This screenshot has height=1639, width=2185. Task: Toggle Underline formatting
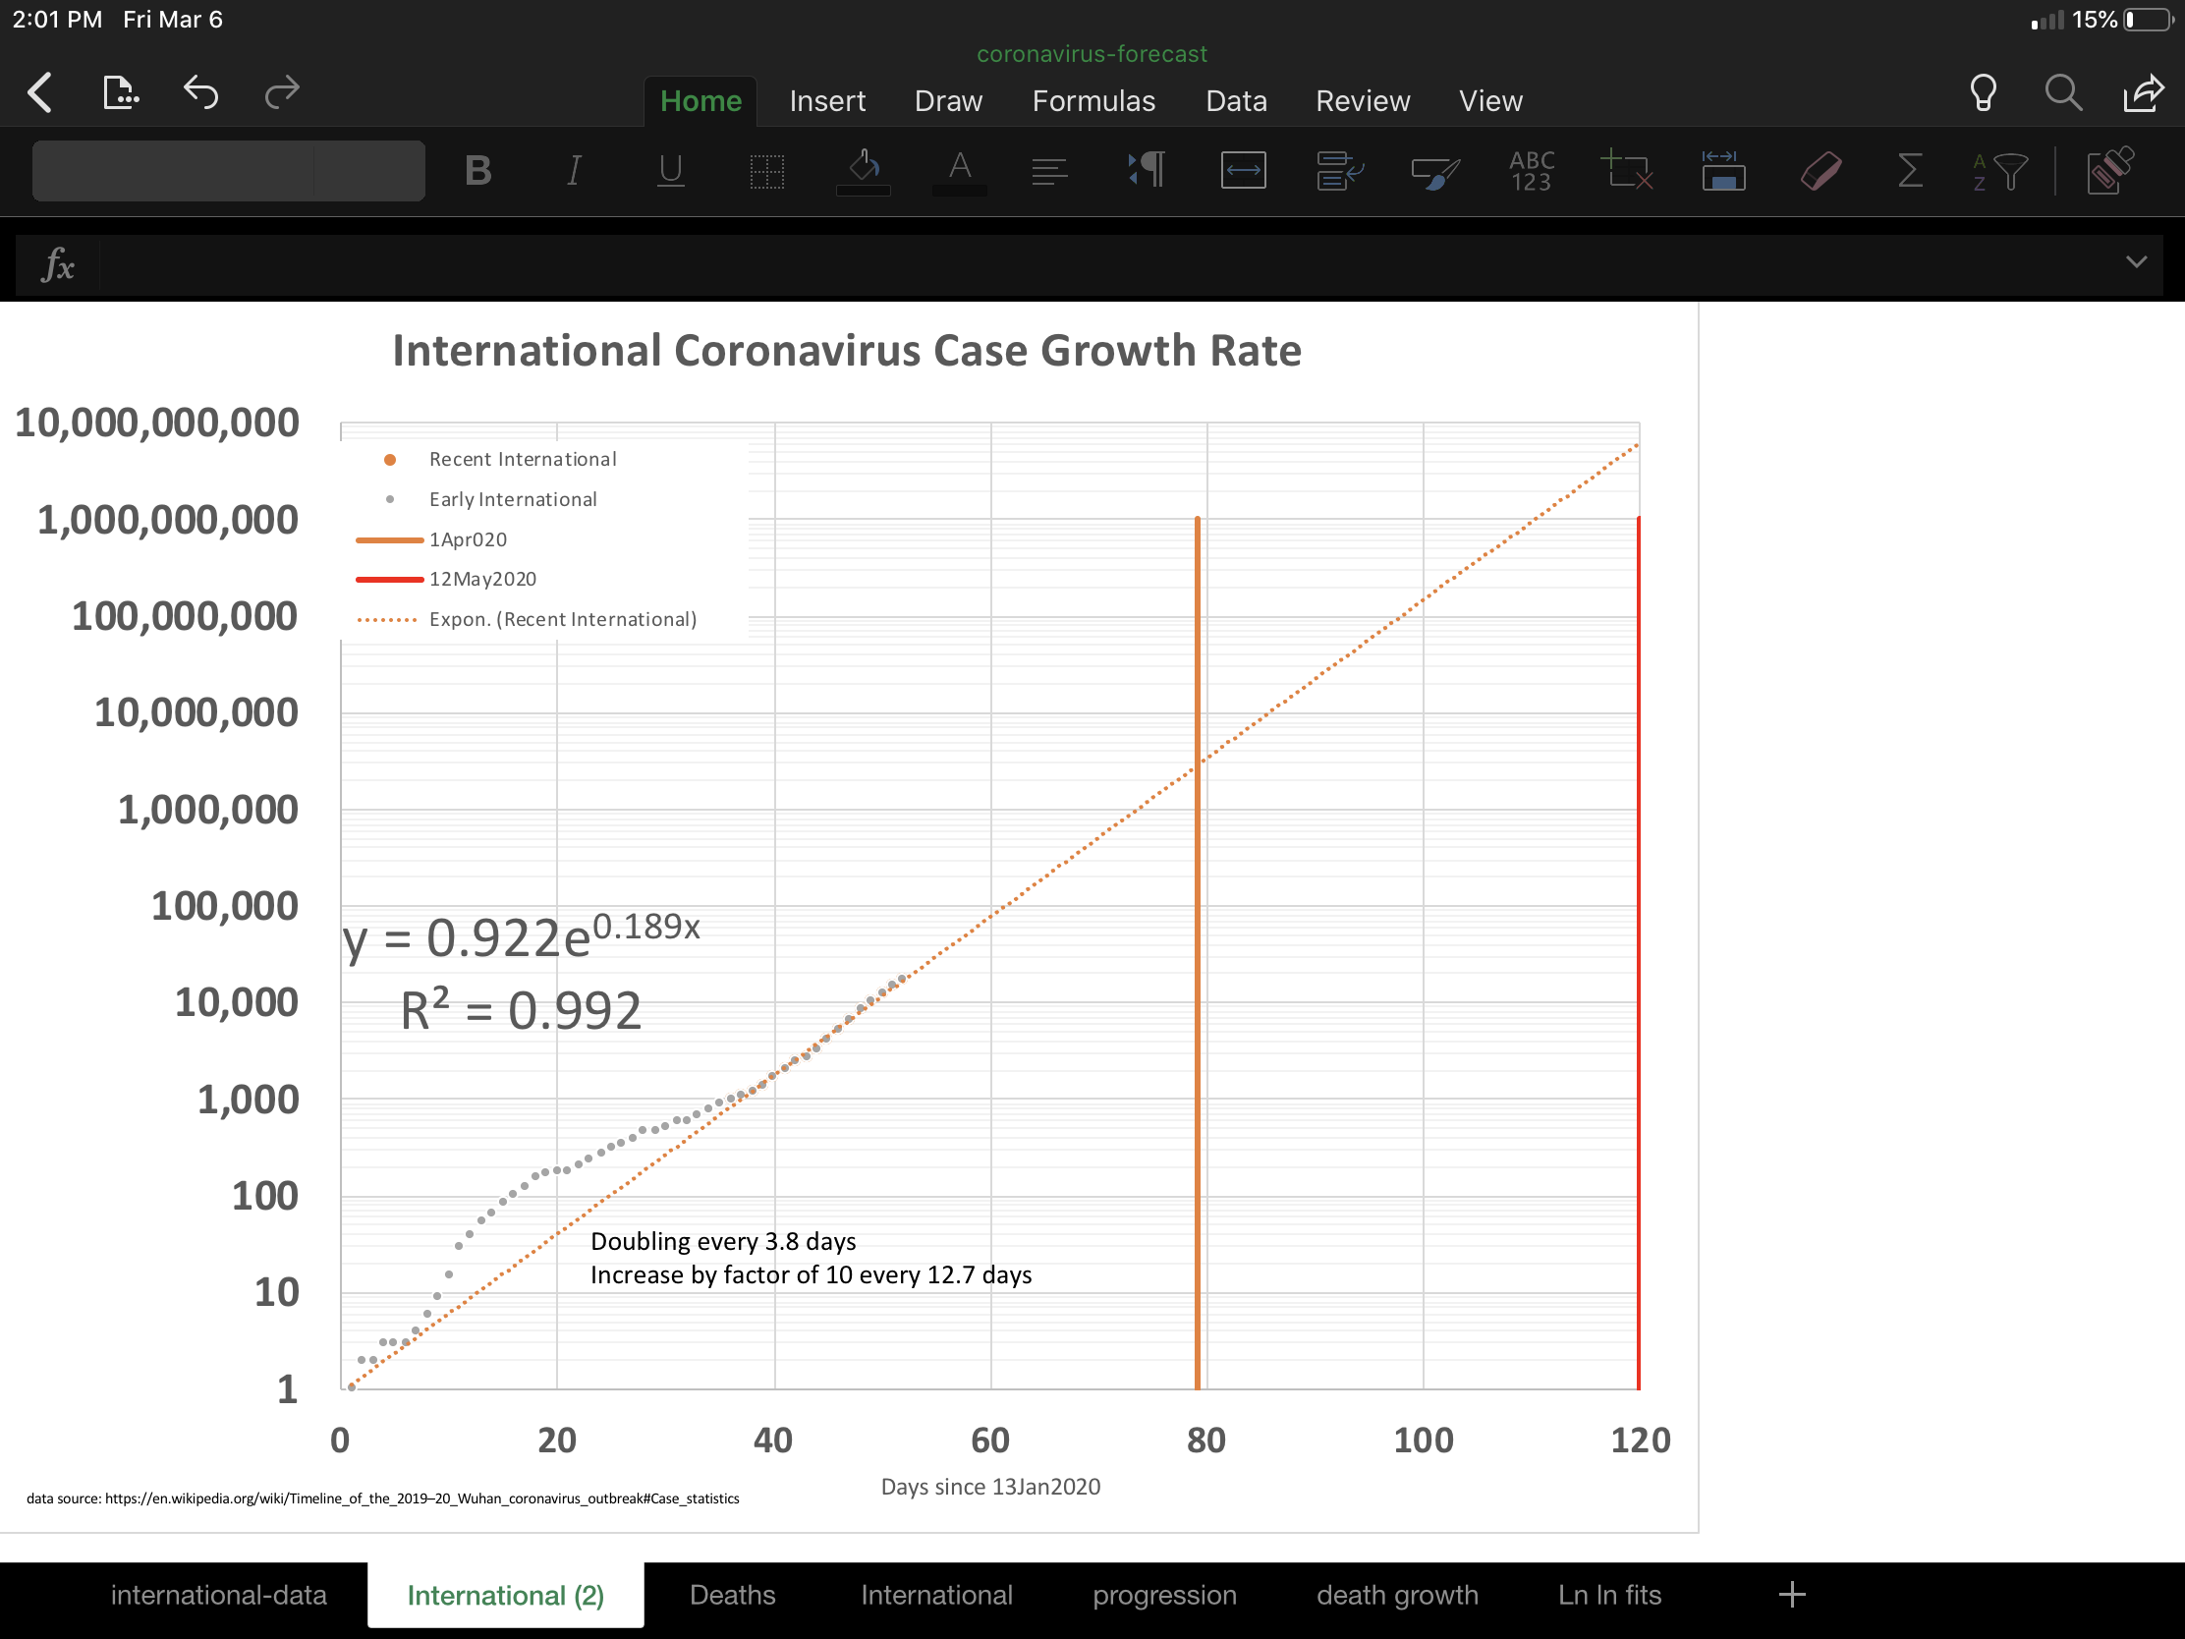point(671,171)
